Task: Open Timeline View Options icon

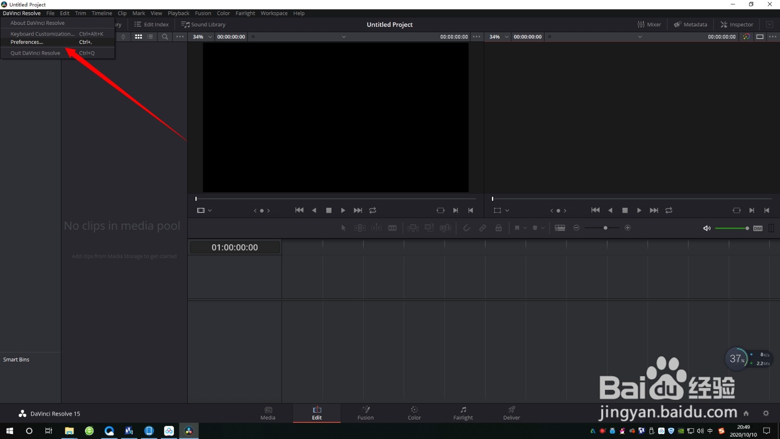Action: click(x=560, y=228)
